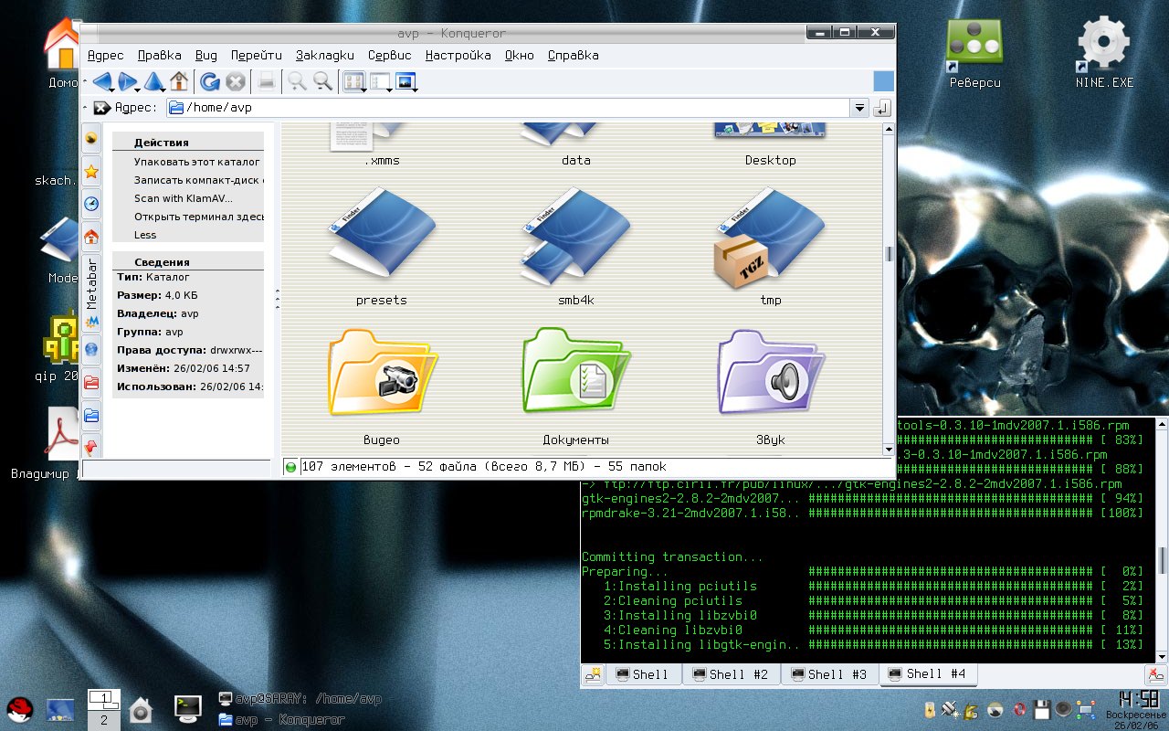The width and height of the screenshot is (1169, 731).
Task: Clear the address bar with the X icon
Action: 101,108
